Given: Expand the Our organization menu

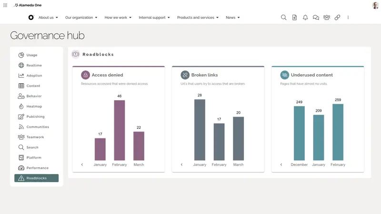Looking at the screenshot, I should pyautogui.click(x=81, y=18).
